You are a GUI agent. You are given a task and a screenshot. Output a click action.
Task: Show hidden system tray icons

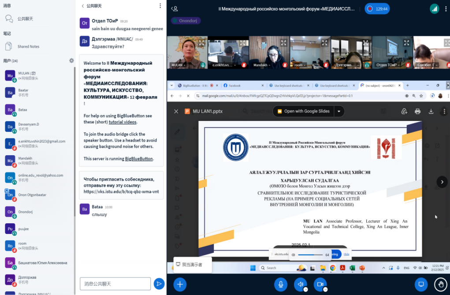tap(384, 268)
